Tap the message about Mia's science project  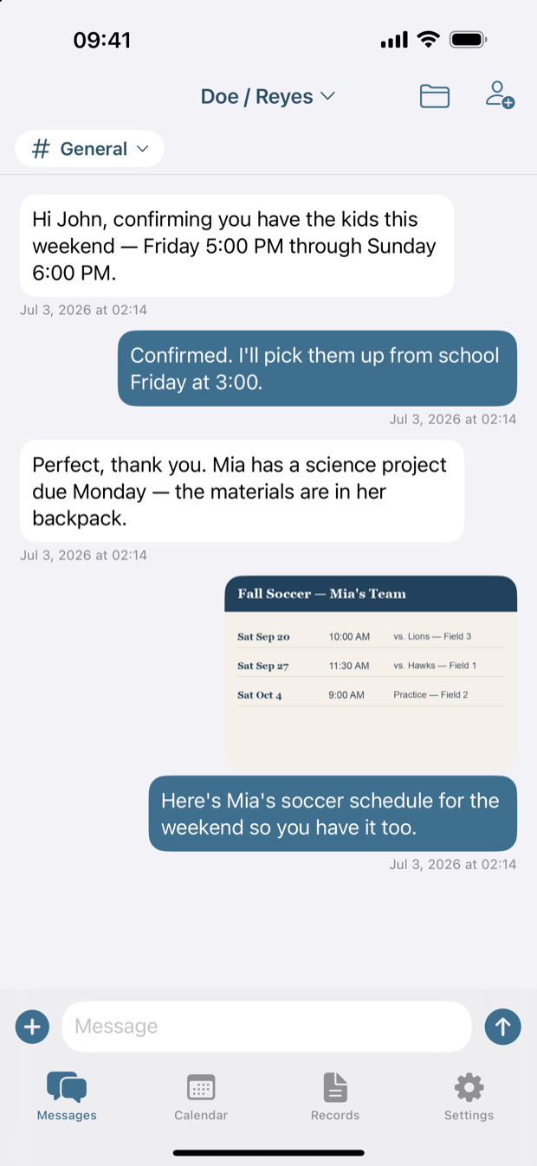point(242,492)
